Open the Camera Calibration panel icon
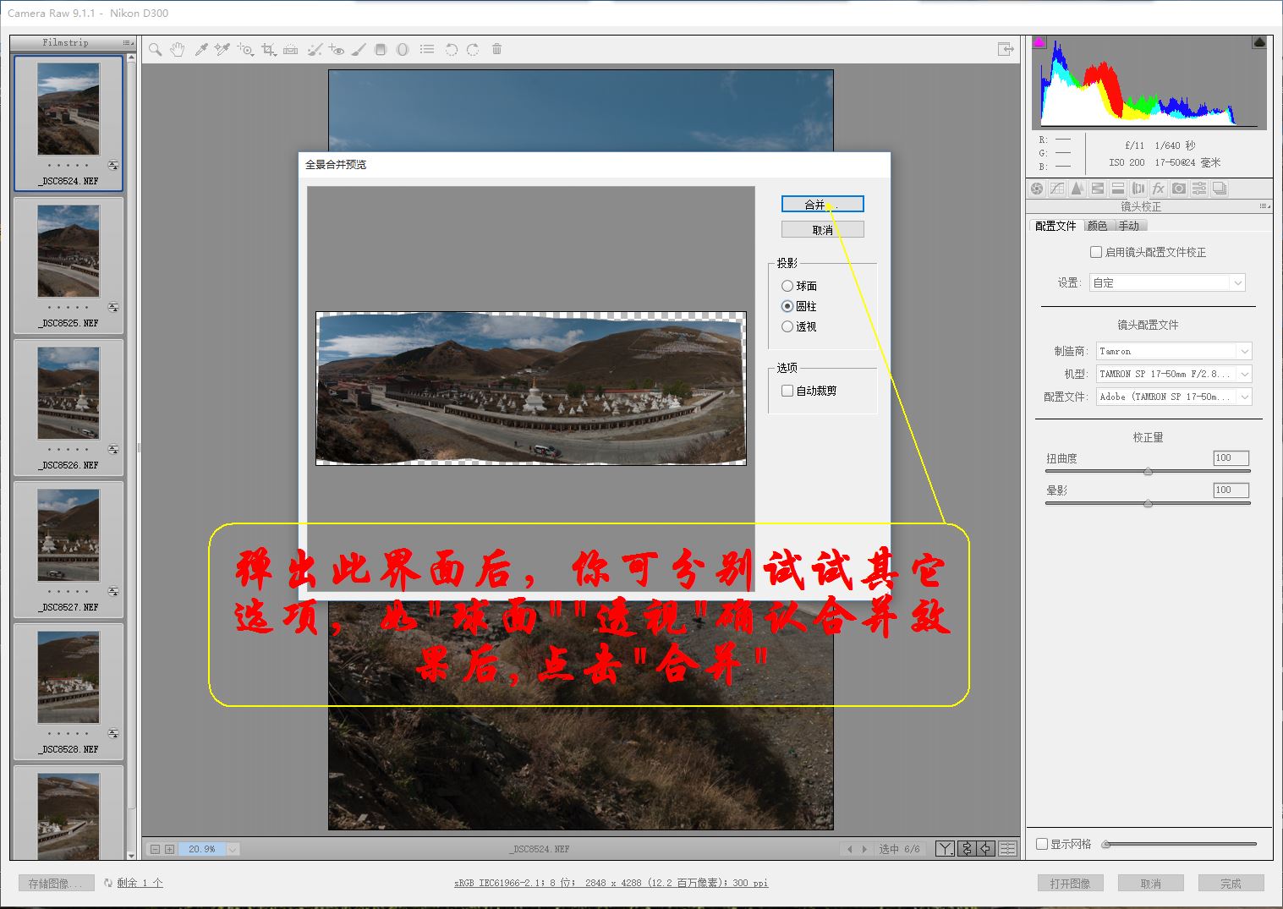The image size is (1283, 909). [x=1179, y=189]
